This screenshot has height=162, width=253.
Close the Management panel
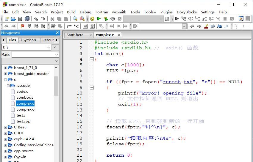[57, 33]
